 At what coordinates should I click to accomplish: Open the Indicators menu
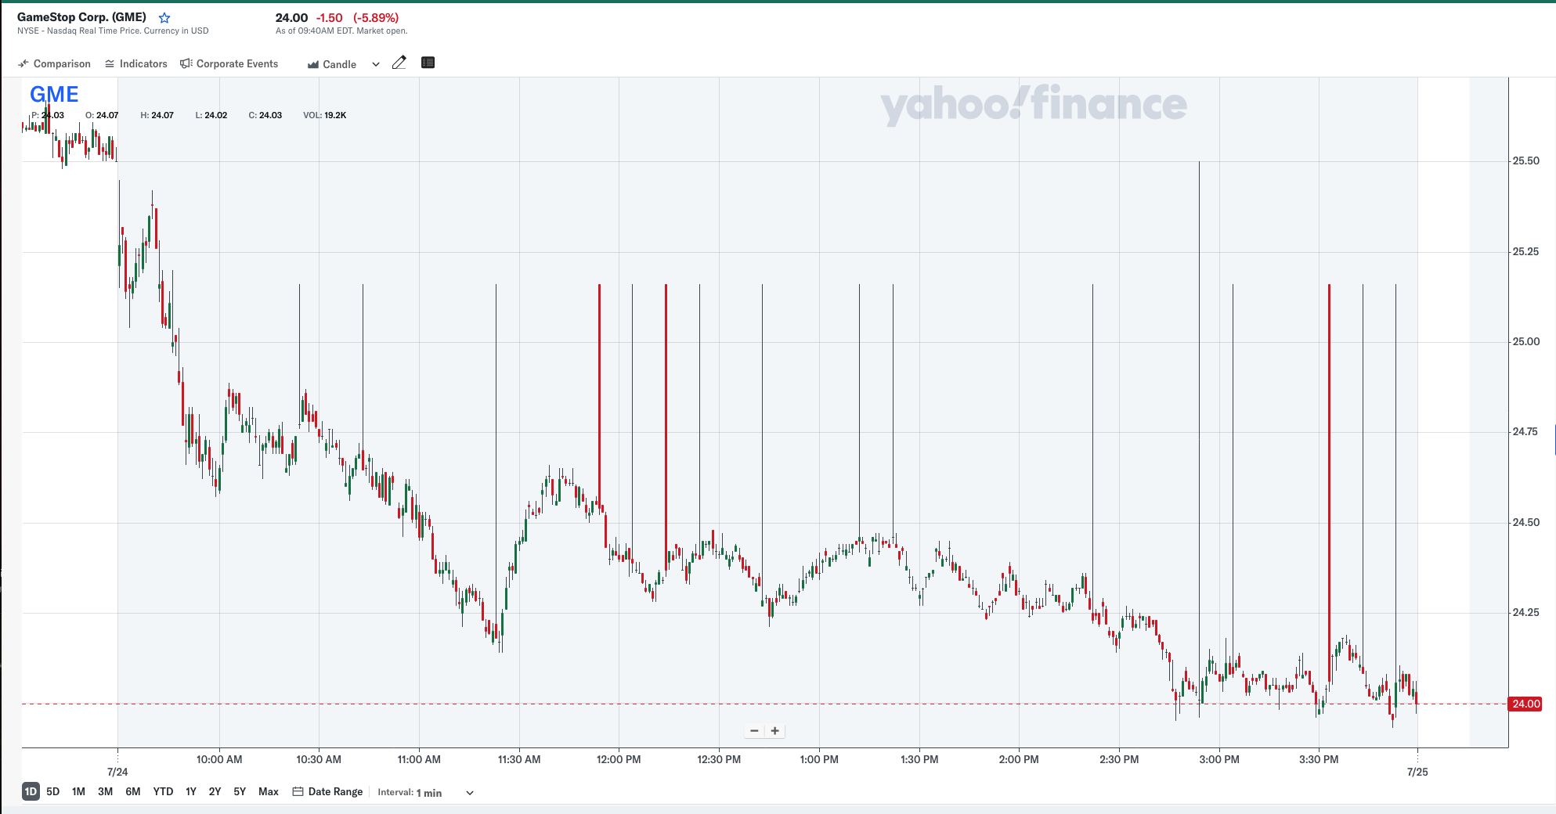pos(136,64)
